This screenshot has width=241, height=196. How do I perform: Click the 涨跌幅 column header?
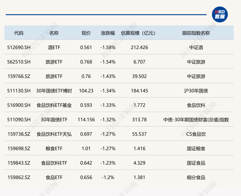(106, 33)
